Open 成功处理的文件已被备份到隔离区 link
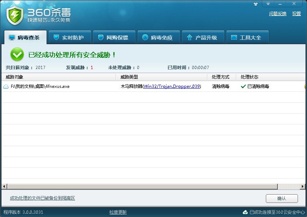 43,198
